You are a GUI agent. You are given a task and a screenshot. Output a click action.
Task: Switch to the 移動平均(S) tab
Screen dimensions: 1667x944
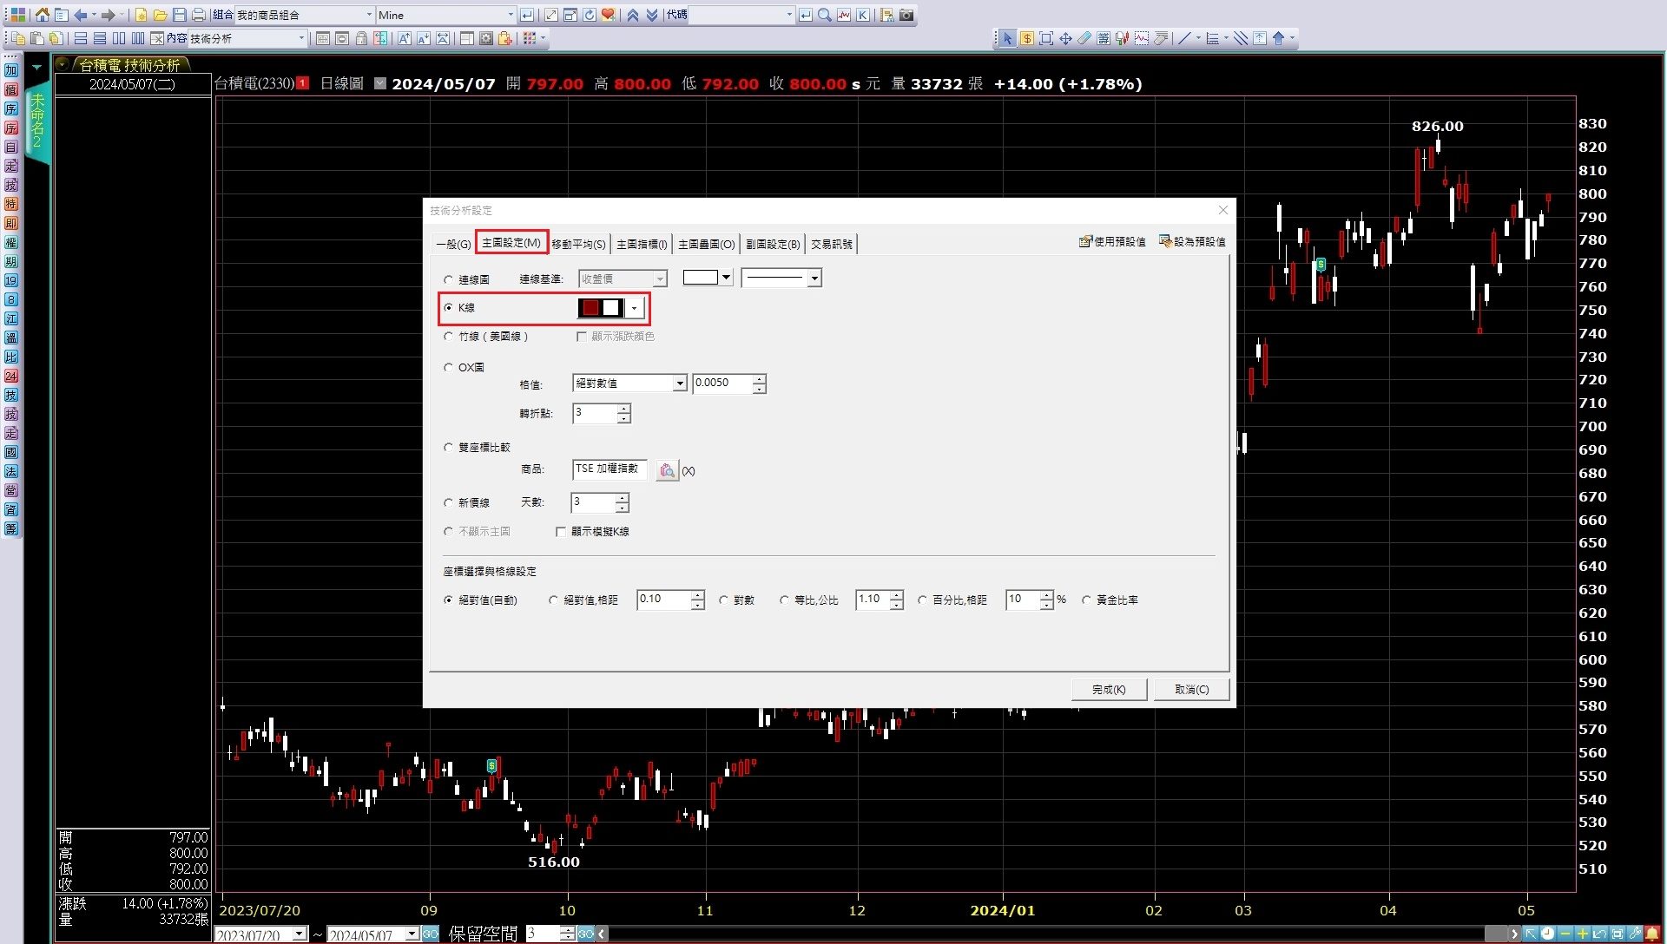[x=578, y=245]
